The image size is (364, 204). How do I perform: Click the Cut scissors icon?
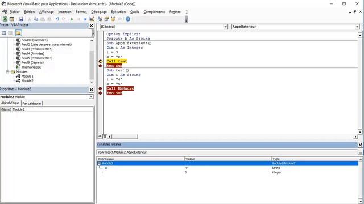coord(30,19)
